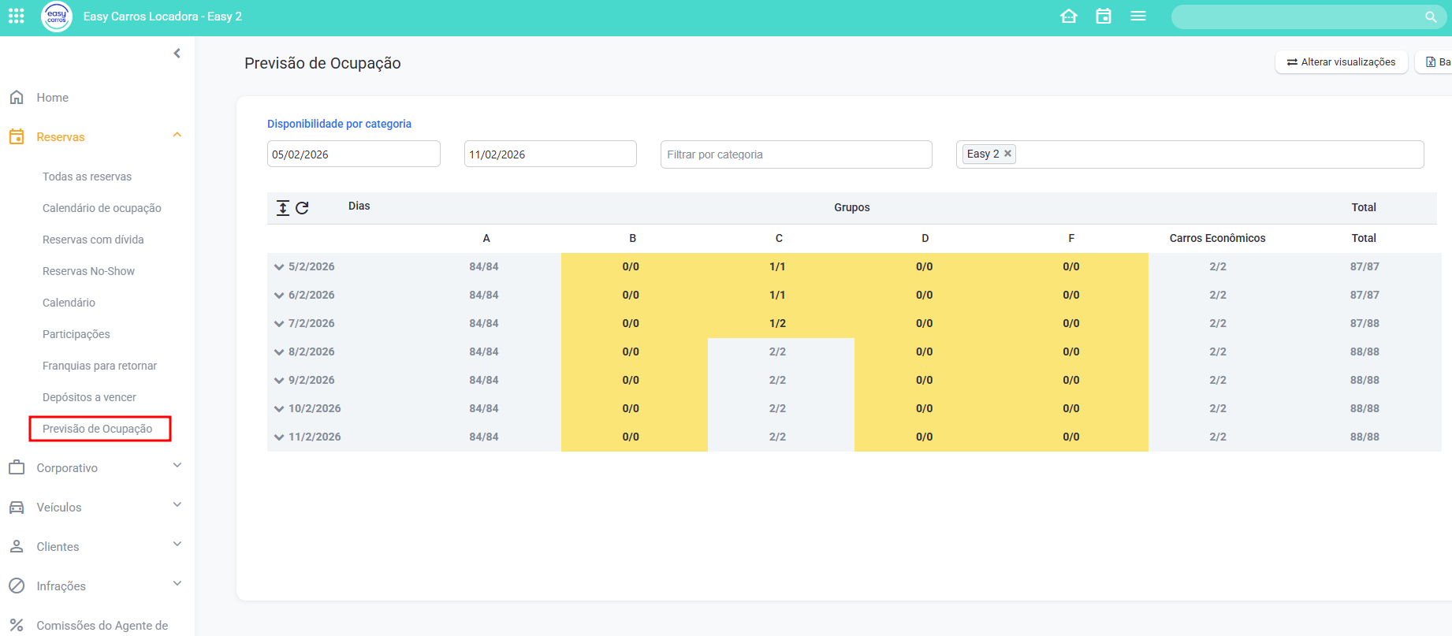Click the search magnifier icon
The image size is (1452, 636).
pyautogui.click(x=1431, y=17)
